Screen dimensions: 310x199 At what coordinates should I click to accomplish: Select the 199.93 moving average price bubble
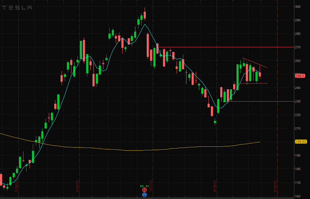coord(301,142)
